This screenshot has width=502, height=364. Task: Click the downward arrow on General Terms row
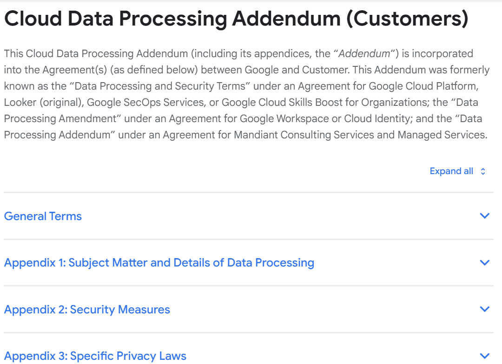[x=484, y=215]
